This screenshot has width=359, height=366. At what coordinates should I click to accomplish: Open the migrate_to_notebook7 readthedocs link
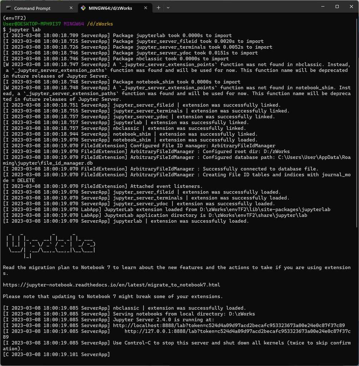pos(111,285)
